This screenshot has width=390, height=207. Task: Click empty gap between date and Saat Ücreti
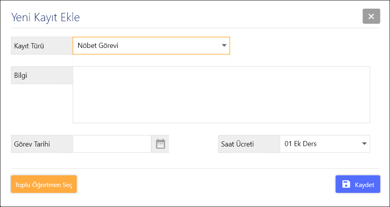coord(194,144)
